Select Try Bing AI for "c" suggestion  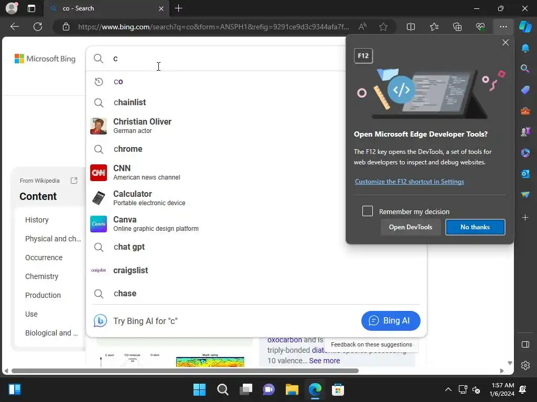click(145, 321)
